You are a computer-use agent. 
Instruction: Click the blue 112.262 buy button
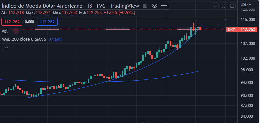point(47,22)
